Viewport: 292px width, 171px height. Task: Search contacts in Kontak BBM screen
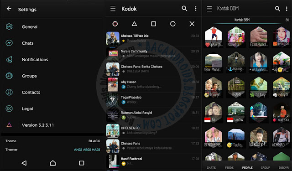(x=277, y=9)
